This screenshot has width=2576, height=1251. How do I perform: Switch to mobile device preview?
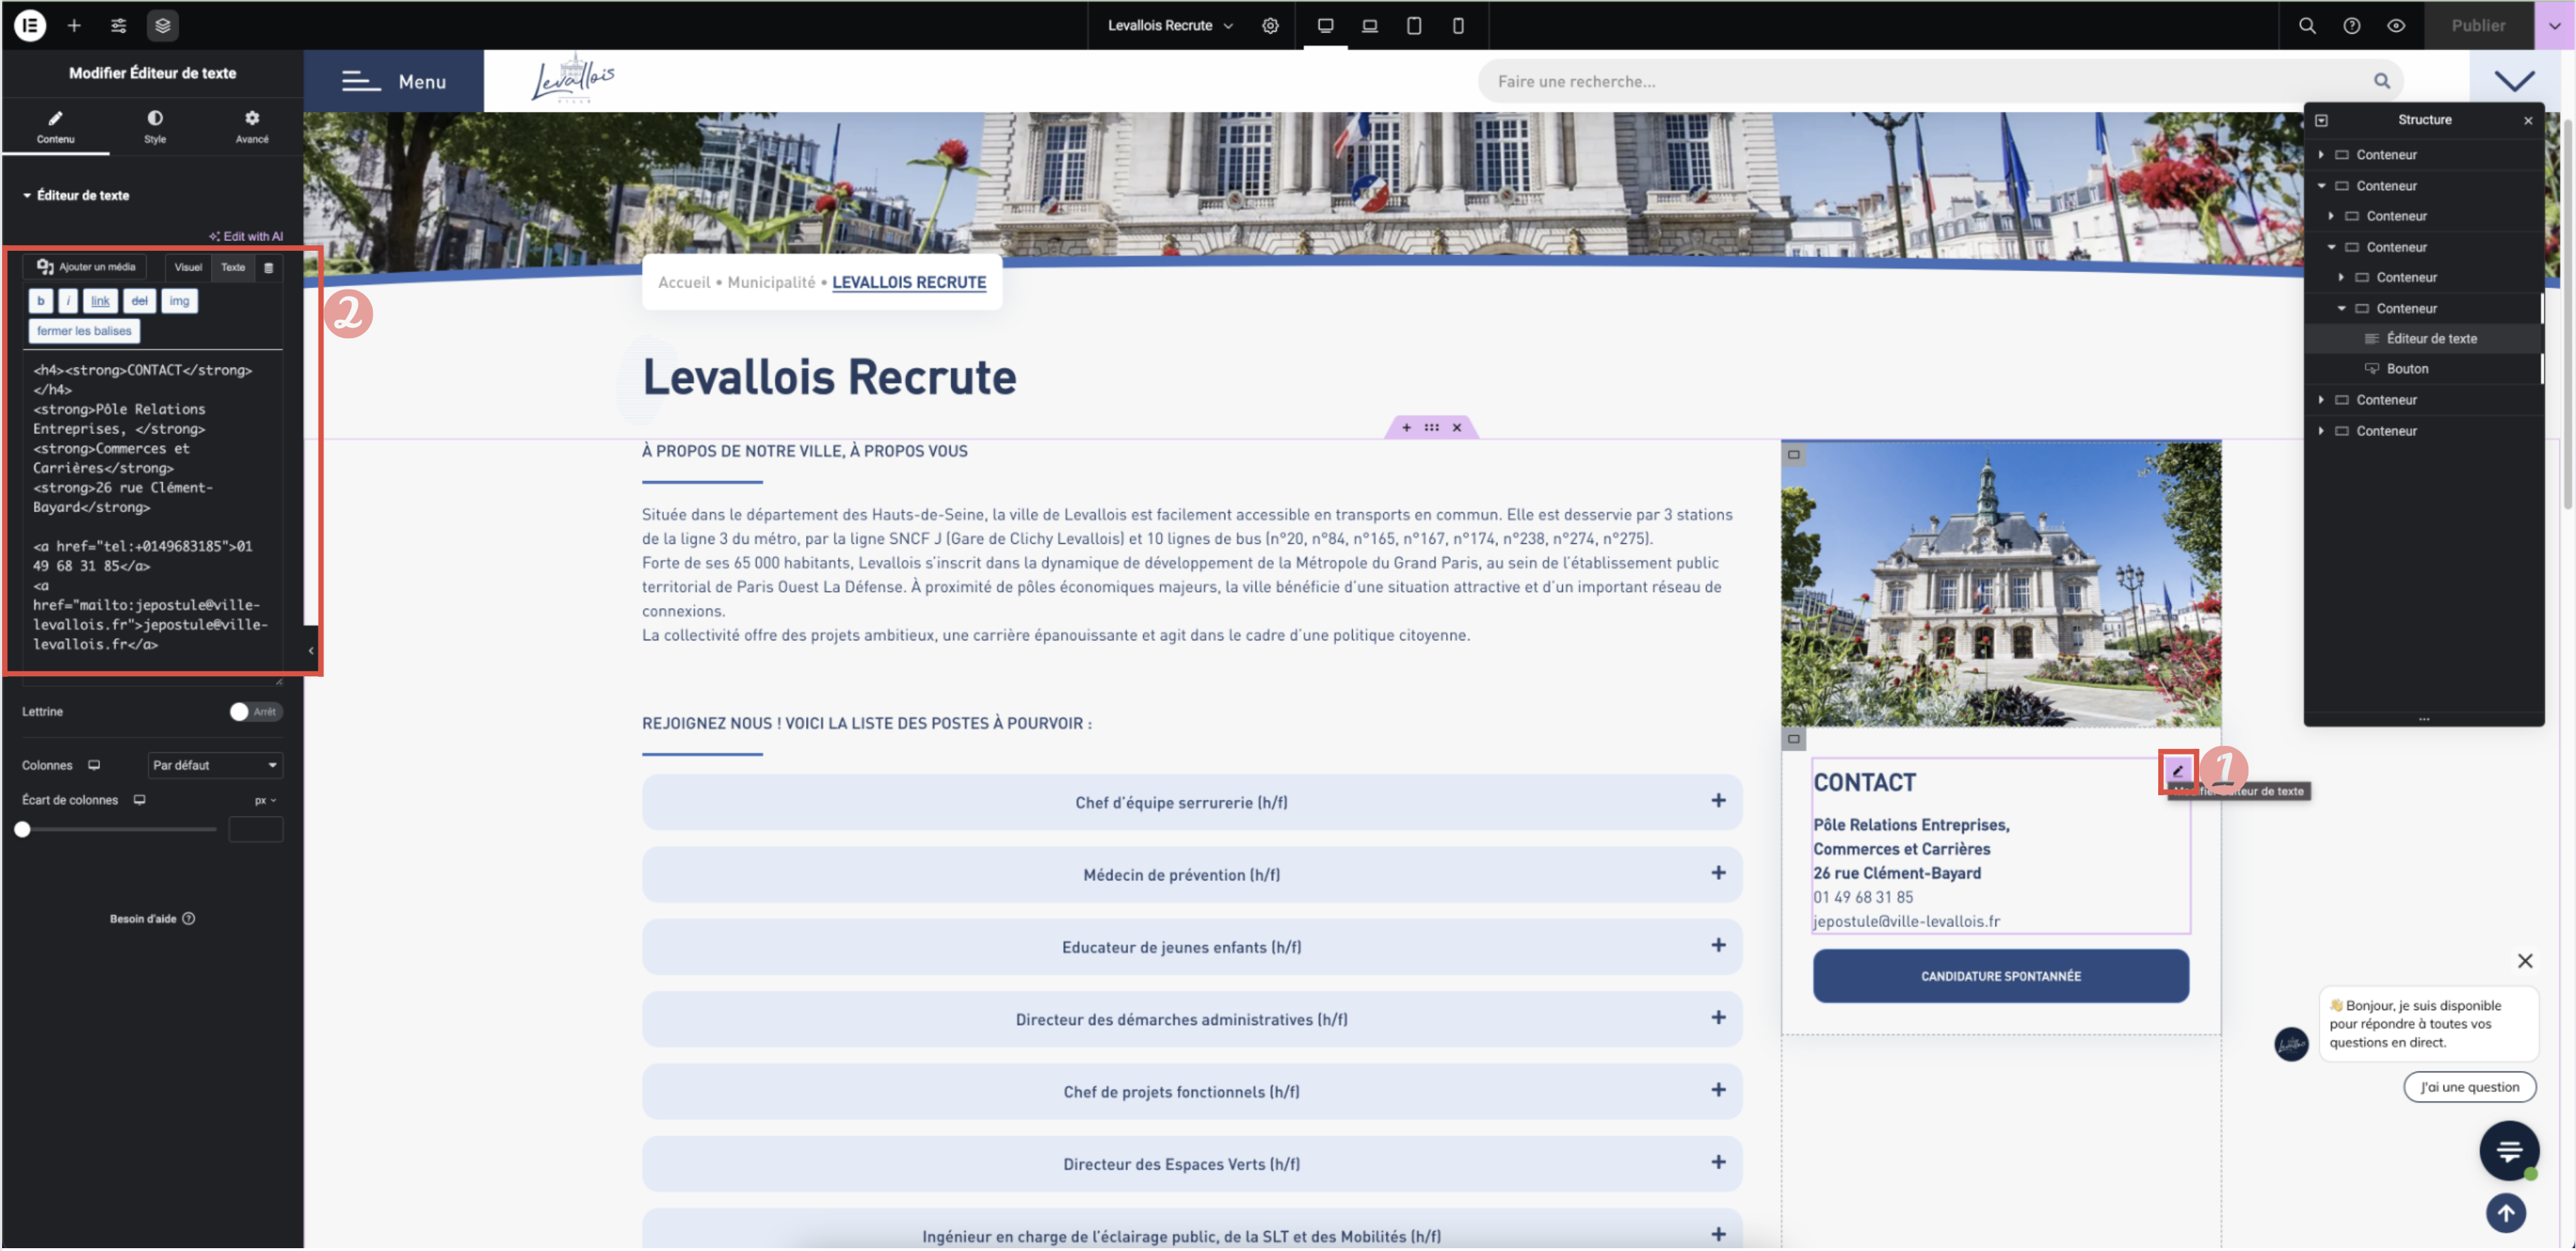pos(1457,25)
